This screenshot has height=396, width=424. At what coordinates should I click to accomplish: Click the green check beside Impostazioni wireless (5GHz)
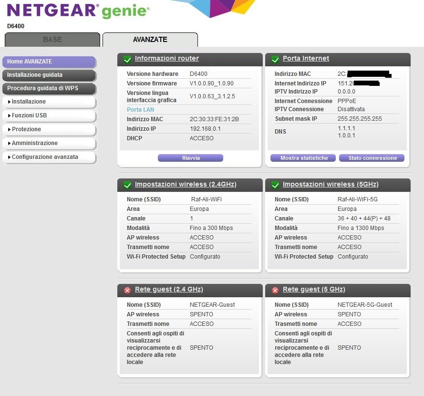[275, 185]
